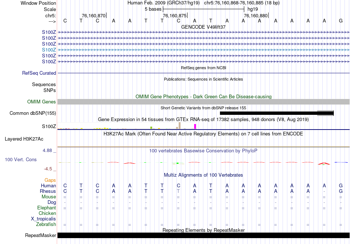The image size is (350, 244).
Task: Open the OMIM Gene Phenotypes track title
Action: (x=203, y=96)
